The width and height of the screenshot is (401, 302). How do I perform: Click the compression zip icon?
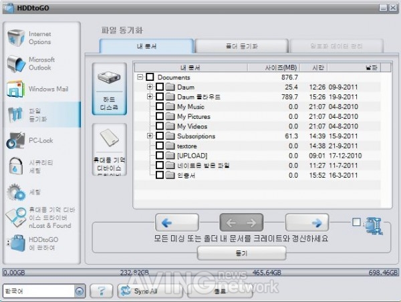(374, 226)
